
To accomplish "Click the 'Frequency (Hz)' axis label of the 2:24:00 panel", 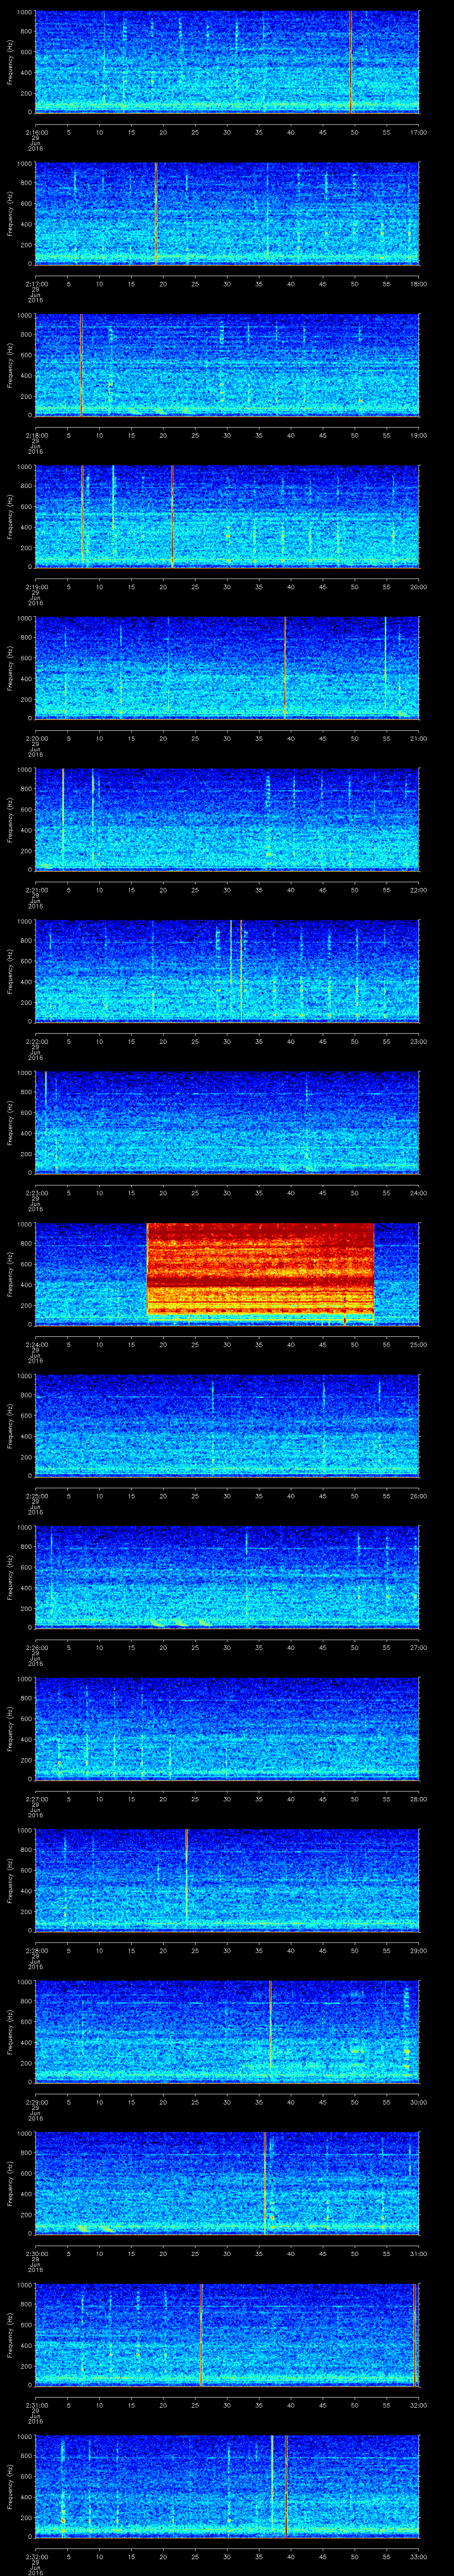I will pyautogui.click(x=10, y=1273).
